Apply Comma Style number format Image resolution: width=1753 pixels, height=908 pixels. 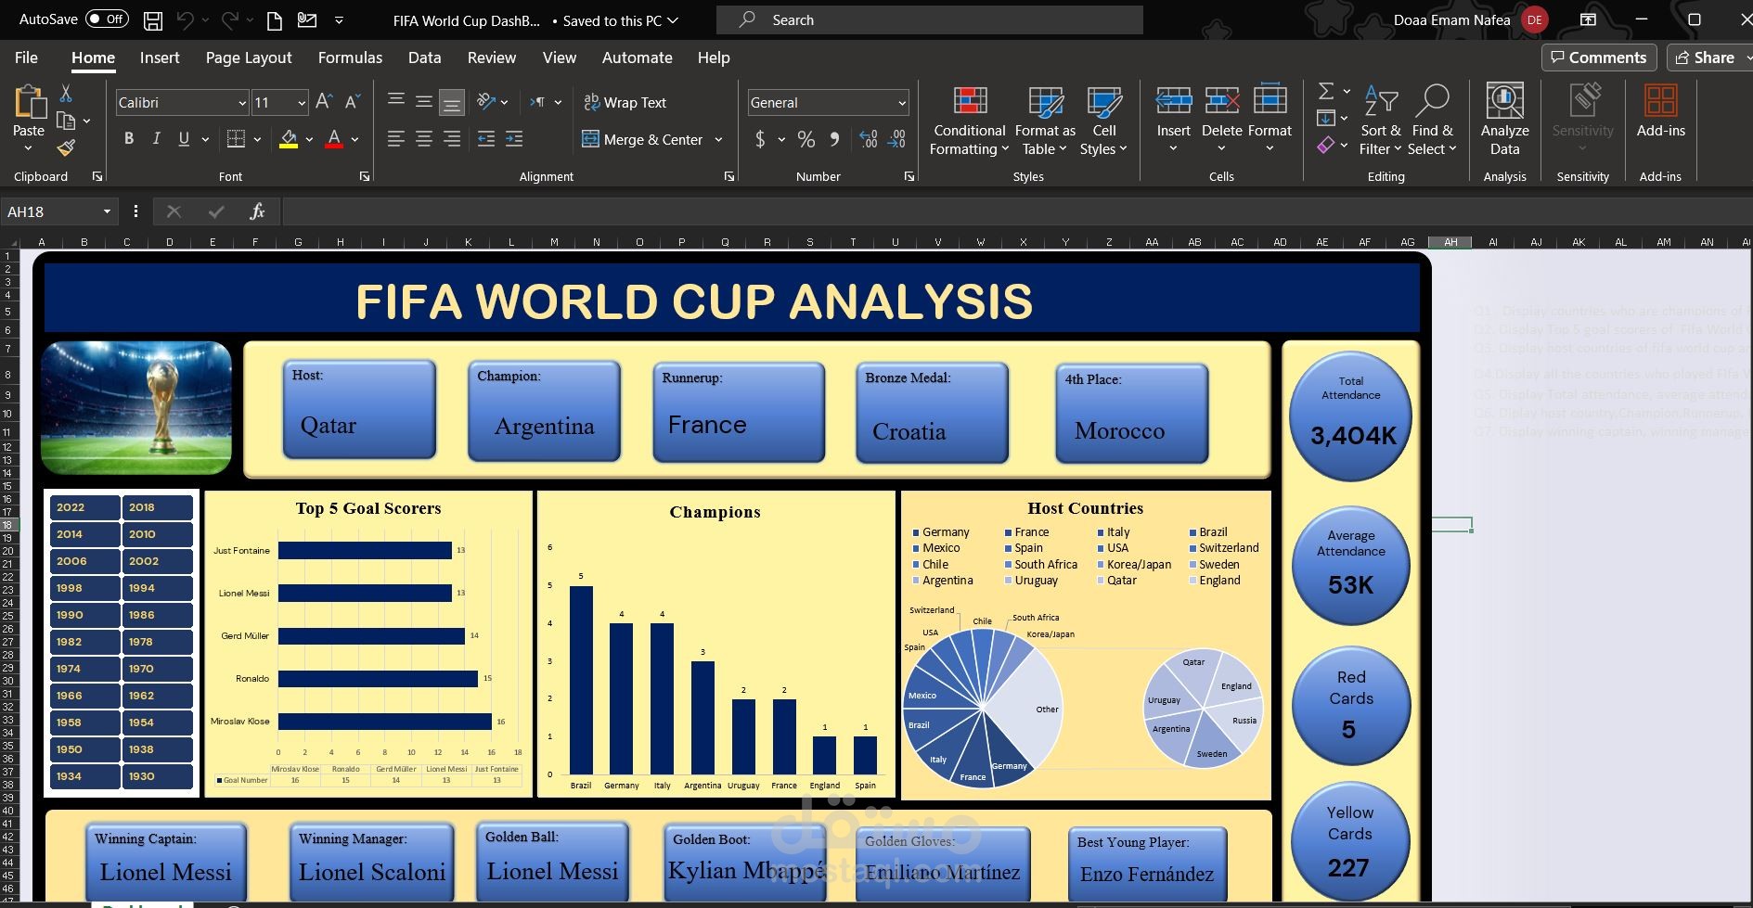[x=834, y=139]
